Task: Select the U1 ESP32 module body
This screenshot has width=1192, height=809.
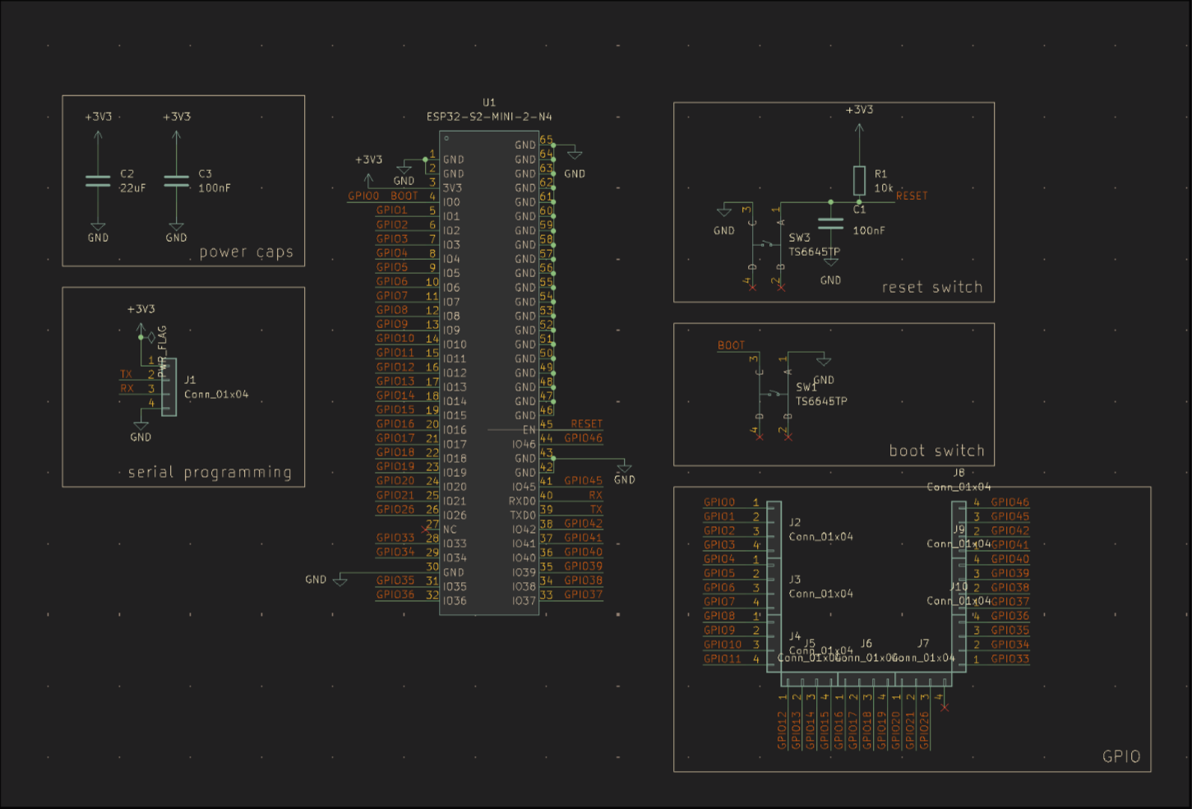Action: click(489, 372)
